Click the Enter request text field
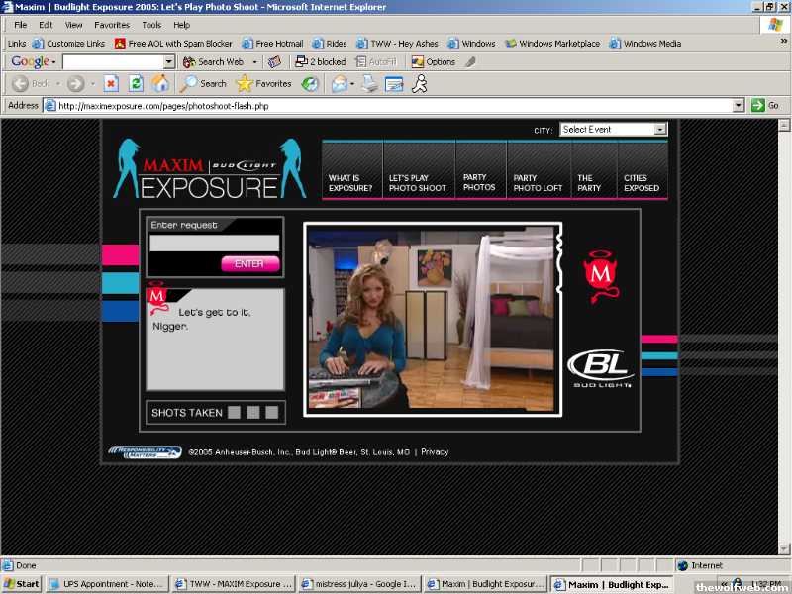792x594 pixels. tap(215, 244)
